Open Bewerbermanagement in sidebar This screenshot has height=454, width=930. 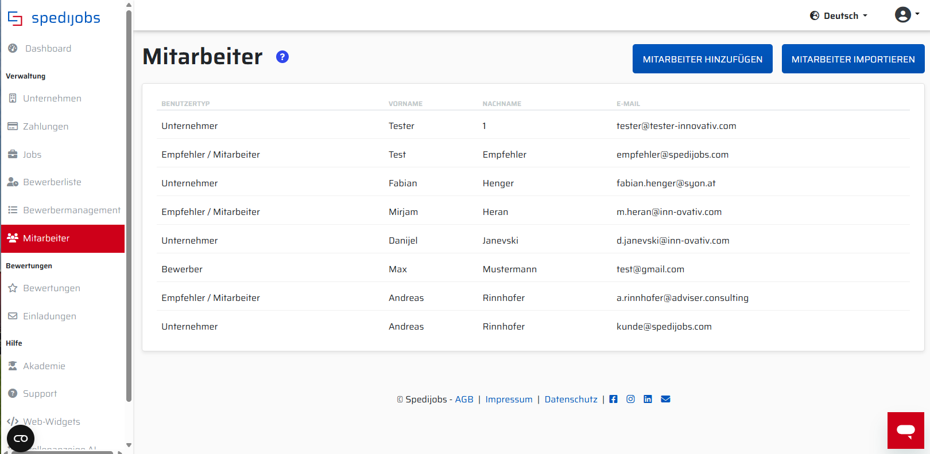tap(63, 210)
